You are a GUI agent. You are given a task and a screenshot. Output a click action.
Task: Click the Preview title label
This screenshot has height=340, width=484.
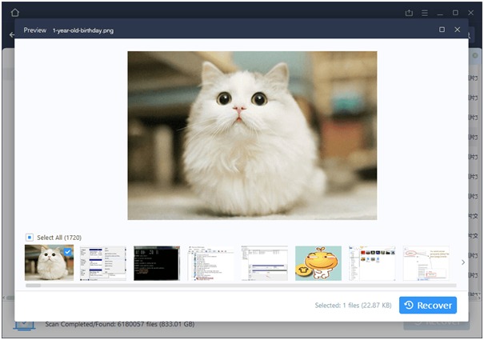point(35,30)
